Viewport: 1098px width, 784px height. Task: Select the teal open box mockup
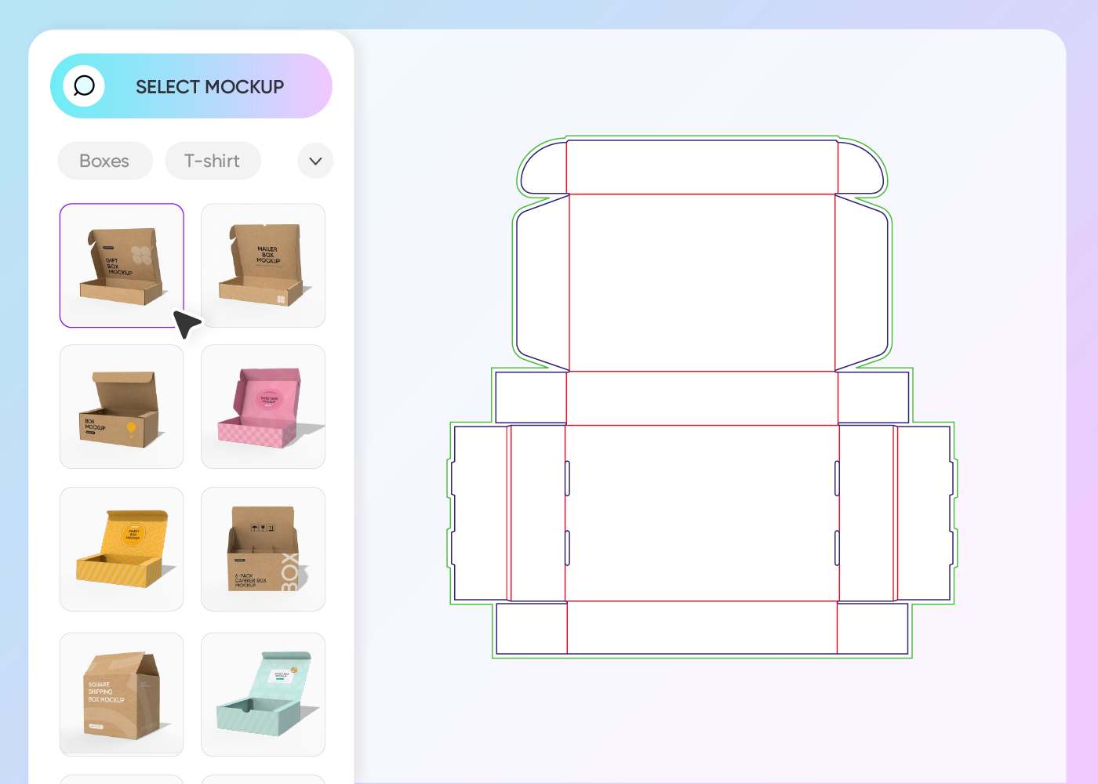[263, 694]
